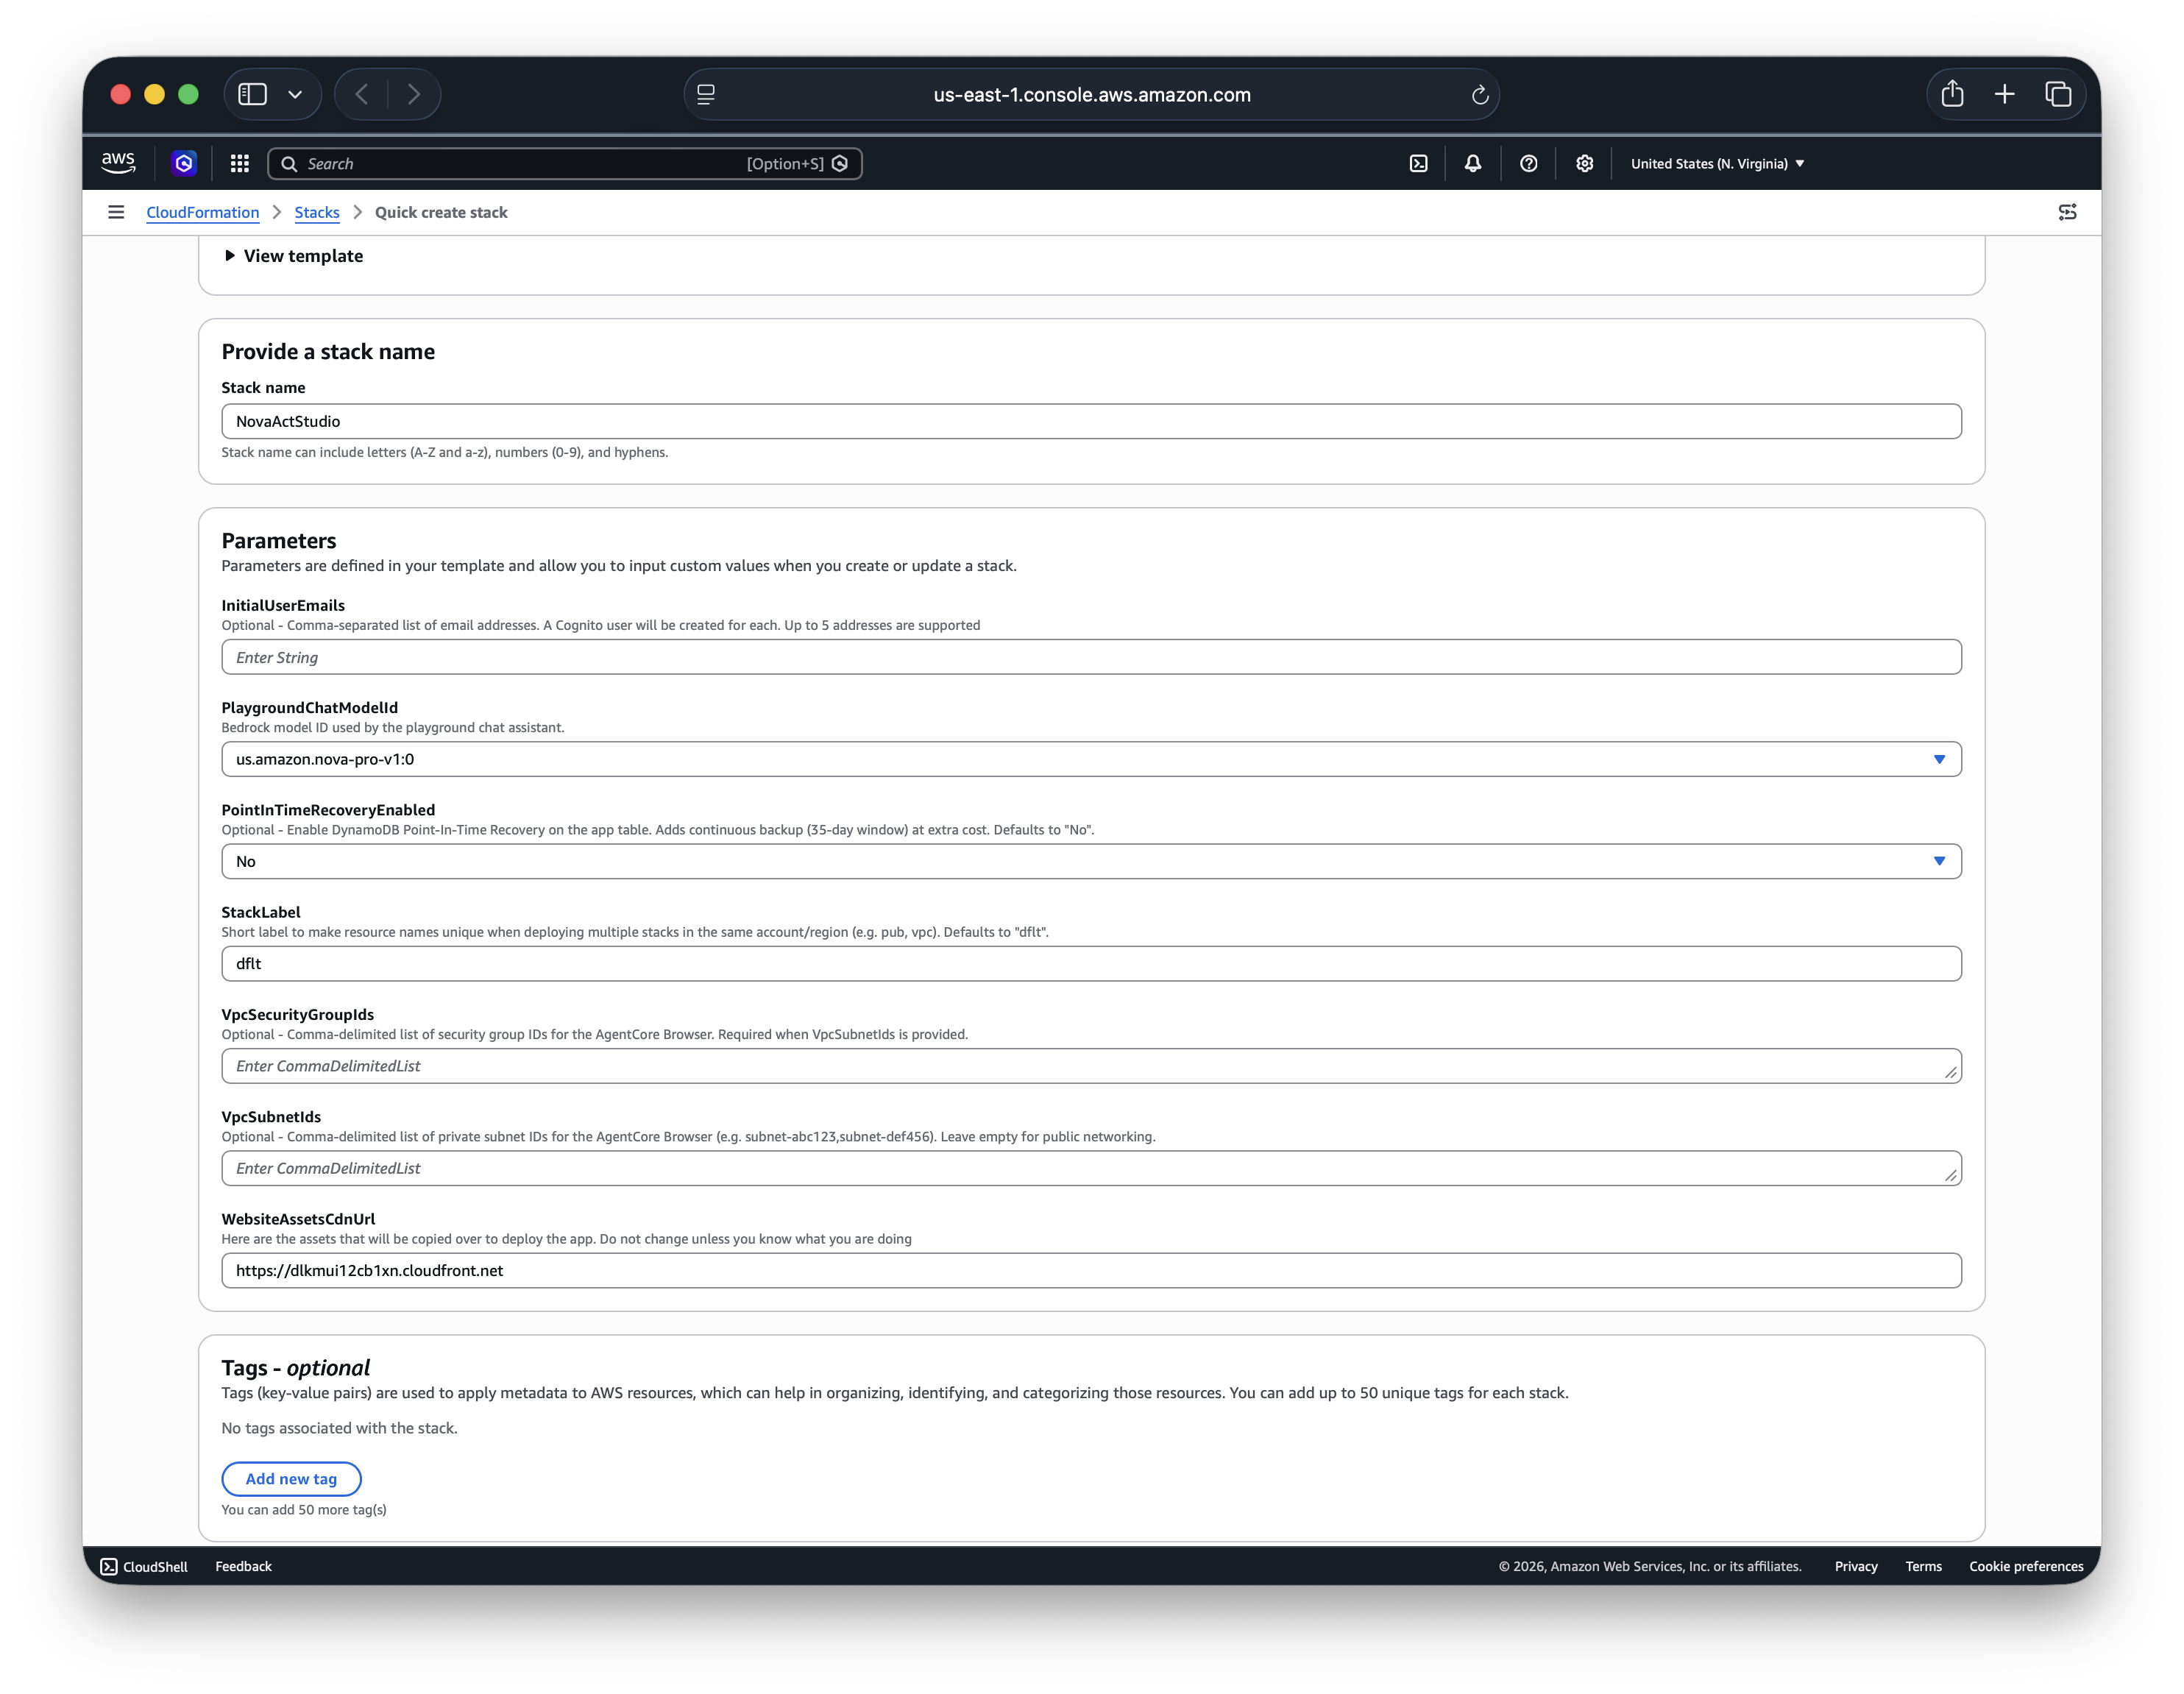Viewport: 2184px width, 1694px height.
Task: Expand the View template section
Action: (294, 256)
